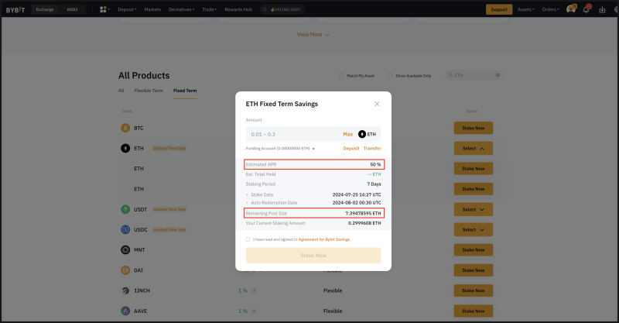This screenshot has width=619, height=323.
Task: Go to Markets page
Action: click(x=152, y=9)
